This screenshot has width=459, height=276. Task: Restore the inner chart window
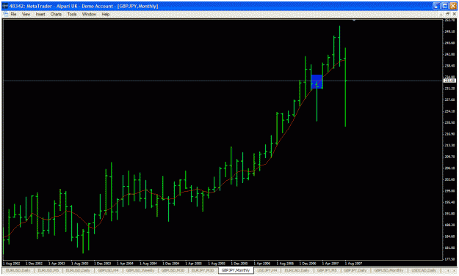[448, 14]
